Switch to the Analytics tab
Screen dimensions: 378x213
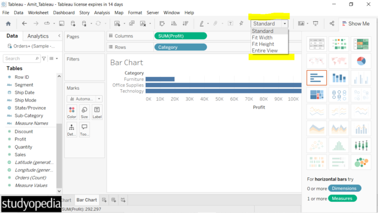pyautogui.click(x=38, y=36)
